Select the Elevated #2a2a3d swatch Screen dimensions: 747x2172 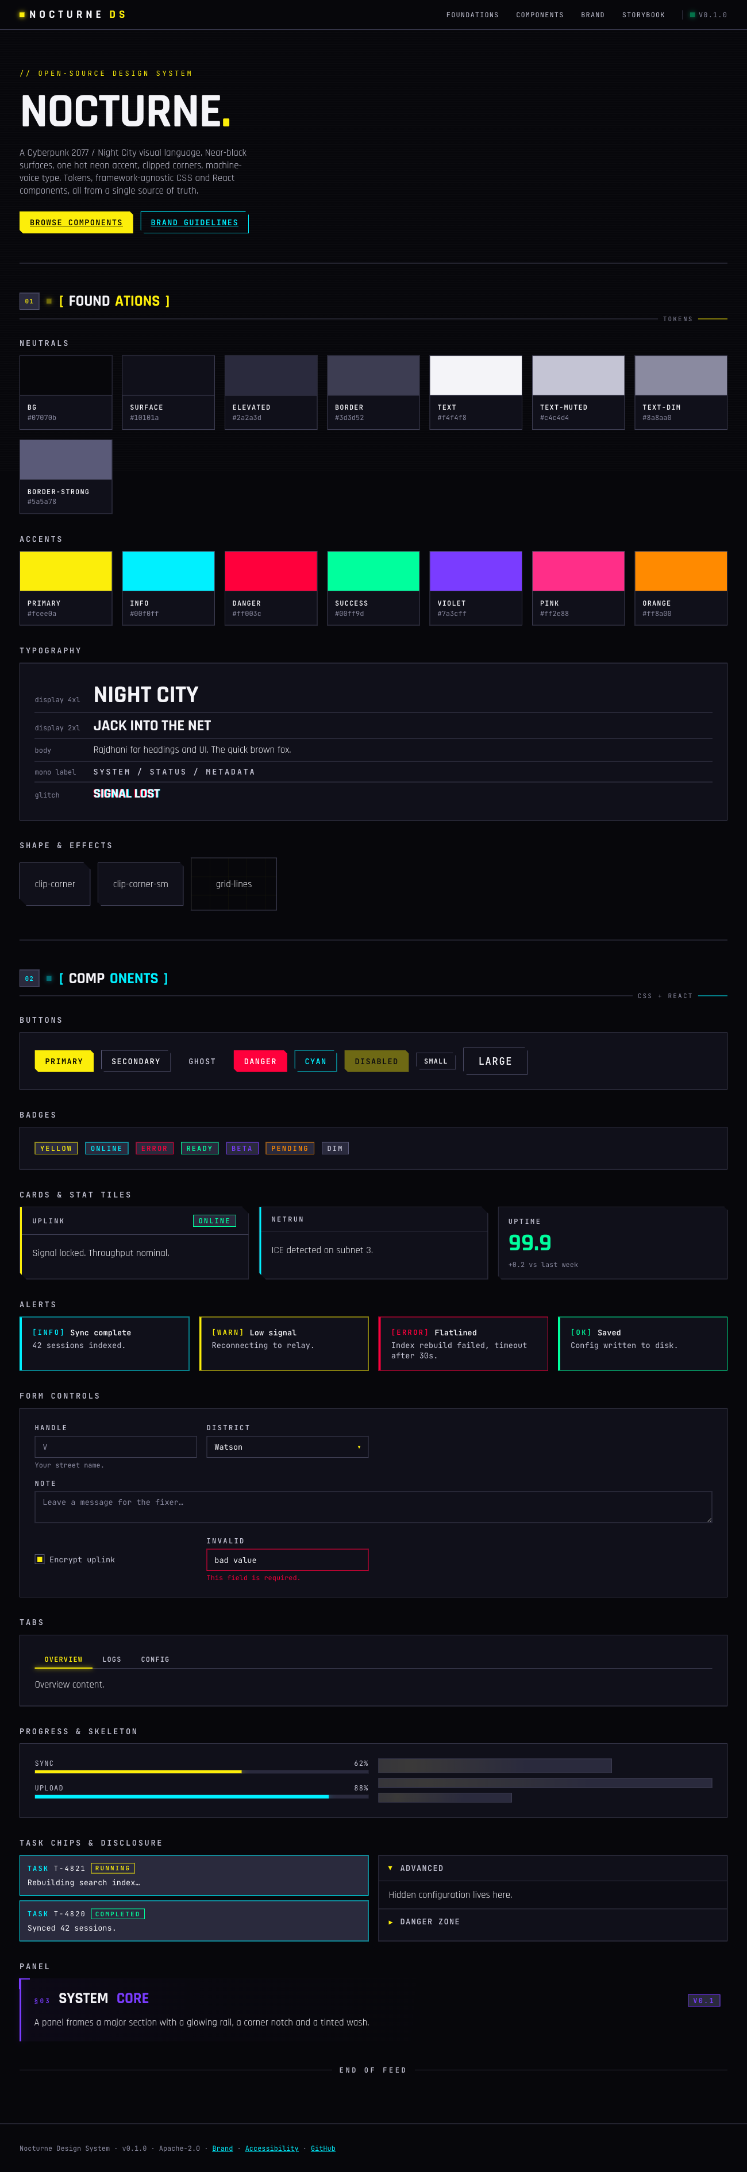coord(271,392)
